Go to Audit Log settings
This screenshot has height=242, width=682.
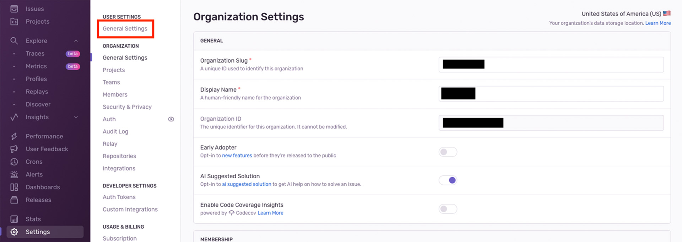(x=115, y=132)
